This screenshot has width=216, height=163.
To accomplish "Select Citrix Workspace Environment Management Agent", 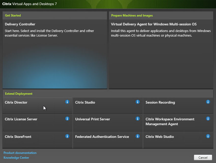I will click(178, 123).
